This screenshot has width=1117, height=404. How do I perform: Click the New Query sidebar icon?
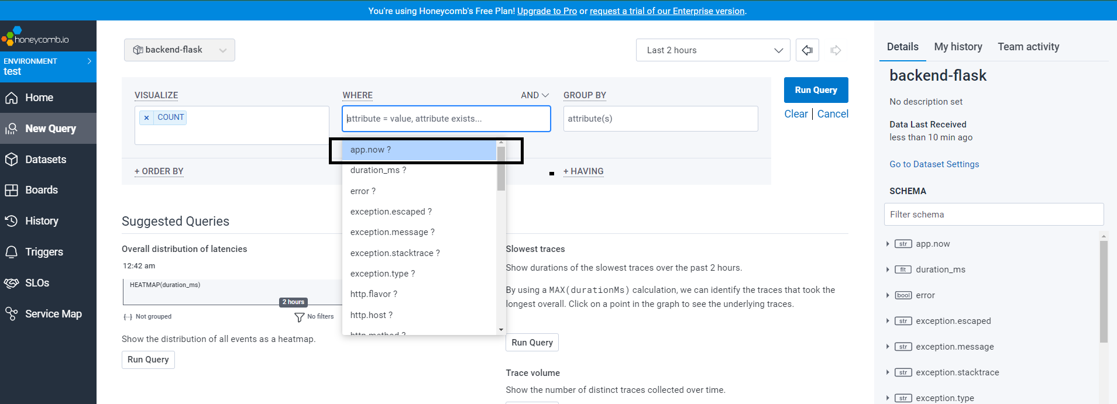(11, 129)
